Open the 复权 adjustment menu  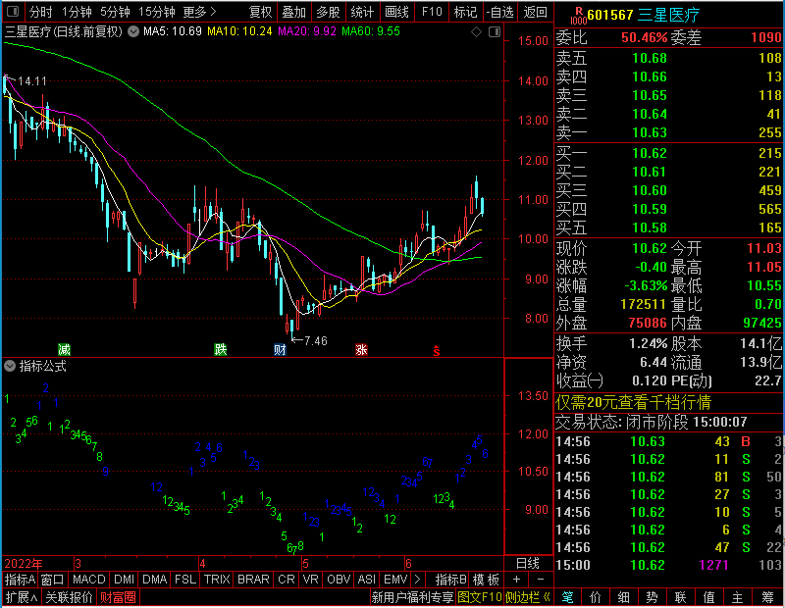(260, 12)
